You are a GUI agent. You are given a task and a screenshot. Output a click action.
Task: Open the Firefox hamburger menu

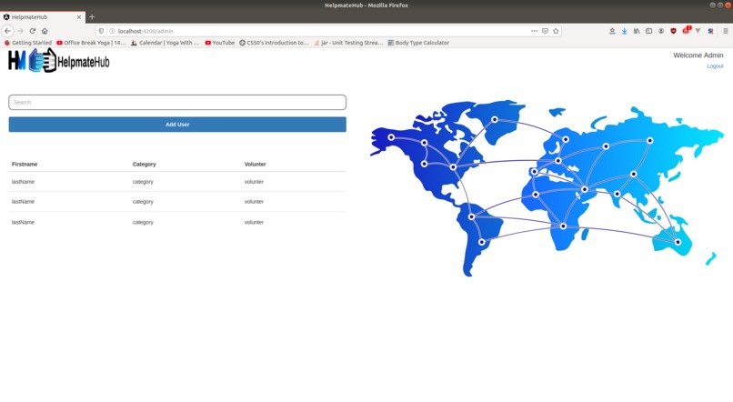[726, 31]
